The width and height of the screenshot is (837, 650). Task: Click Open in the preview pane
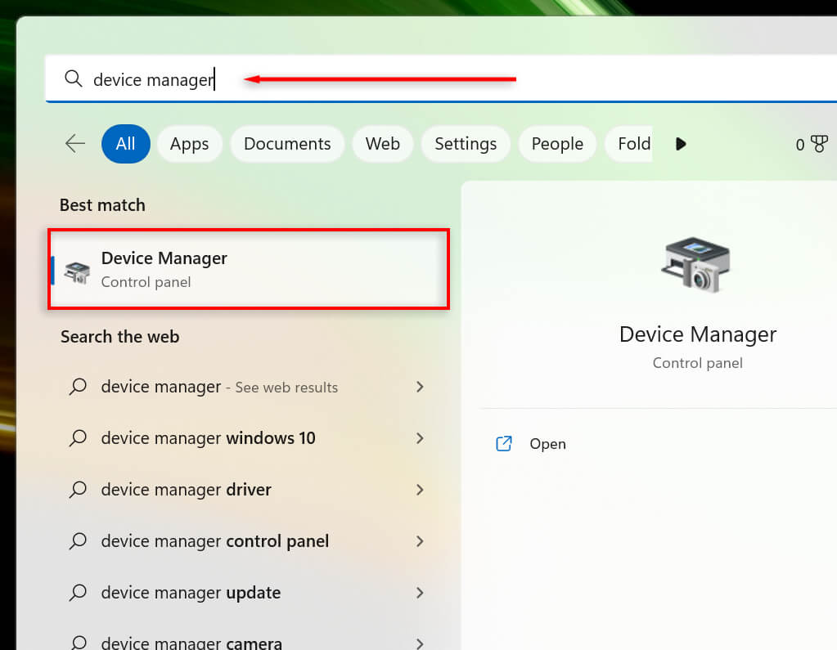click(x=547, y=444)
